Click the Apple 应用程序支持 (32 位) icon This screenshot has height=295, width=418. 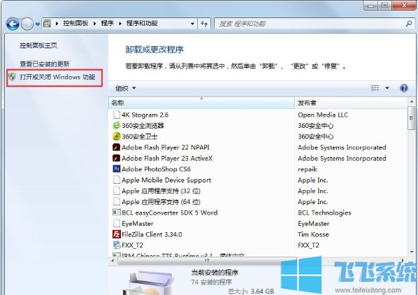(117, 191)
